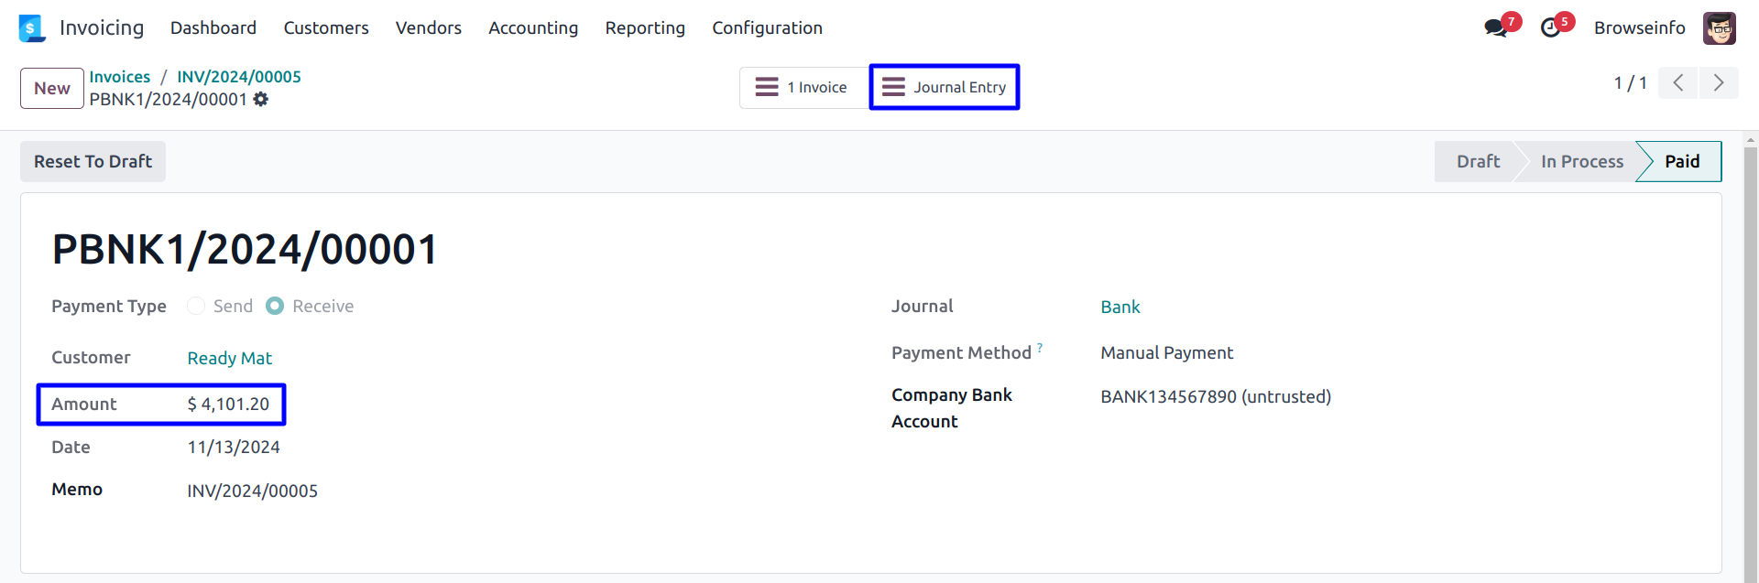The height and width of the screenshot is (583, 1759).
Task: Click the Invoicing app logo icon
Action: [31, 28]
